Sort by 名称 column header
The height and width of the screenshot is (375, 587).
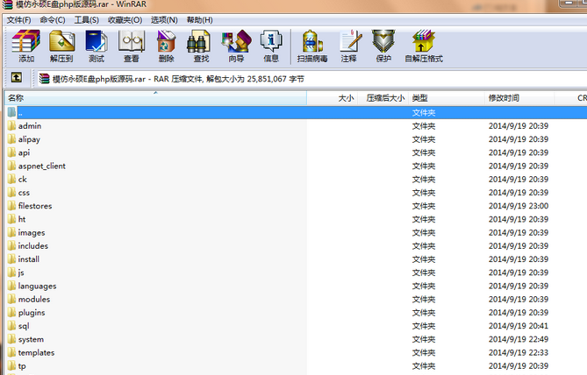tap(155, 98)
